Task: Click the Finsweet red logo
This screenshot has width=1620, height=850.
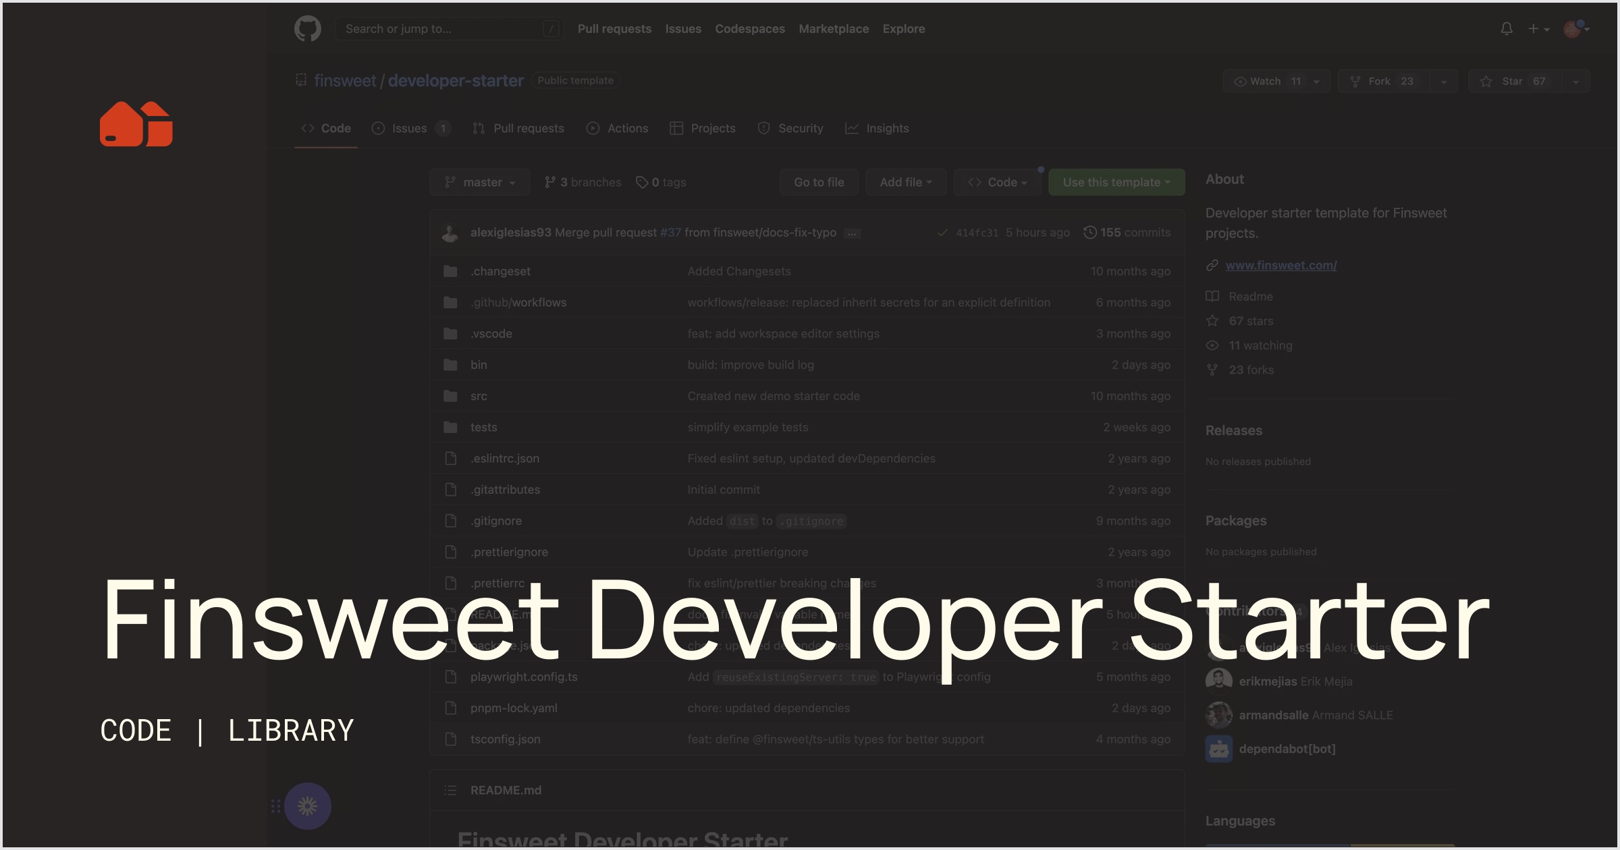Action: (x=136, y=124)
